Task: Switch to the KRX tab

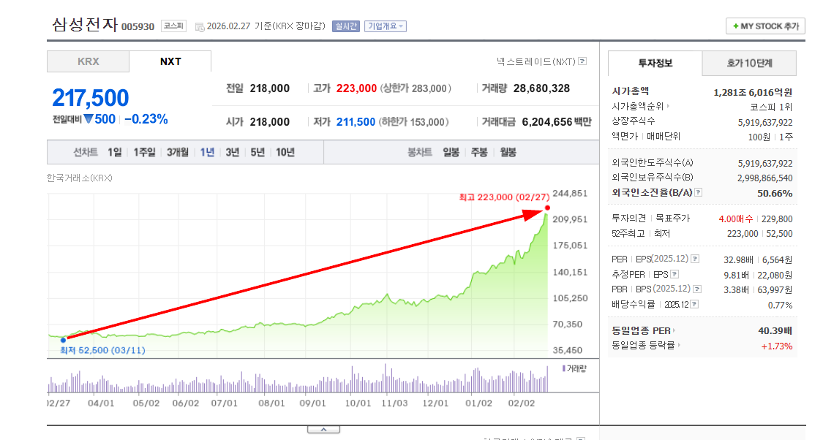Action: coord(89,62)
